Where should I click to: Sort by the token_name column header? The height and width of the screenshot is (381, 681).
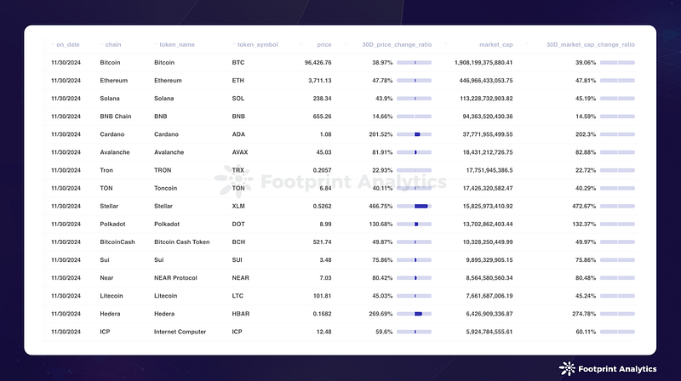tap(177, 45)
